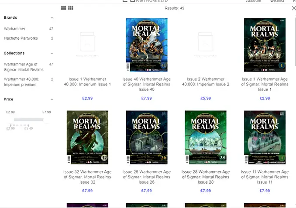Click the £7.99 price under Issue 32
The height and width of the screenshot is (208, 296).
pos(87,191)
